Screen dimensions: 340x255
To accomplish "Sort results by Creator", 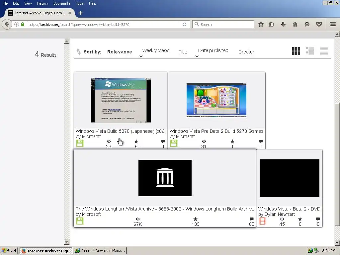I will tap(246, 52).
